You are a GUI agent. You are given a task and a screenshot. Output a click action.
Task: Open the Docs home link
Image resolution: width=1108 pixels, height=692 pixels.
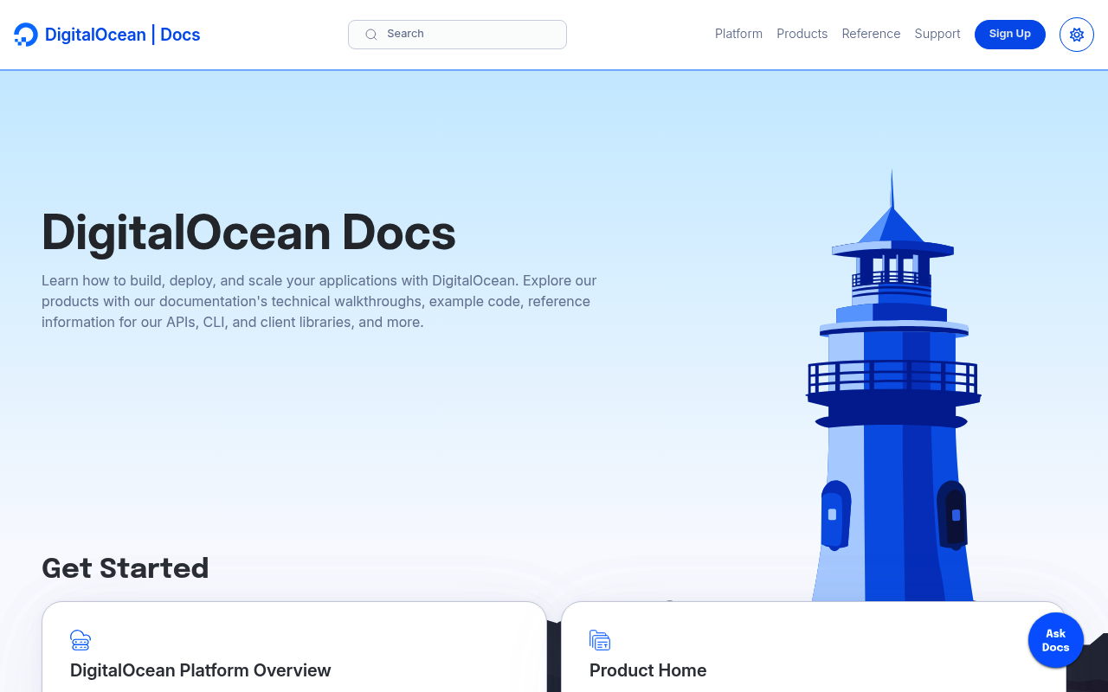(x=180, y=35)
